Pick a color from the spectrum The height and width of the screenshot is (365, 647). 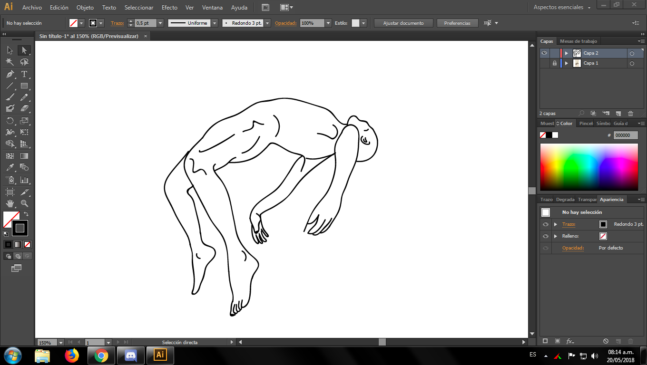[588, 167]
